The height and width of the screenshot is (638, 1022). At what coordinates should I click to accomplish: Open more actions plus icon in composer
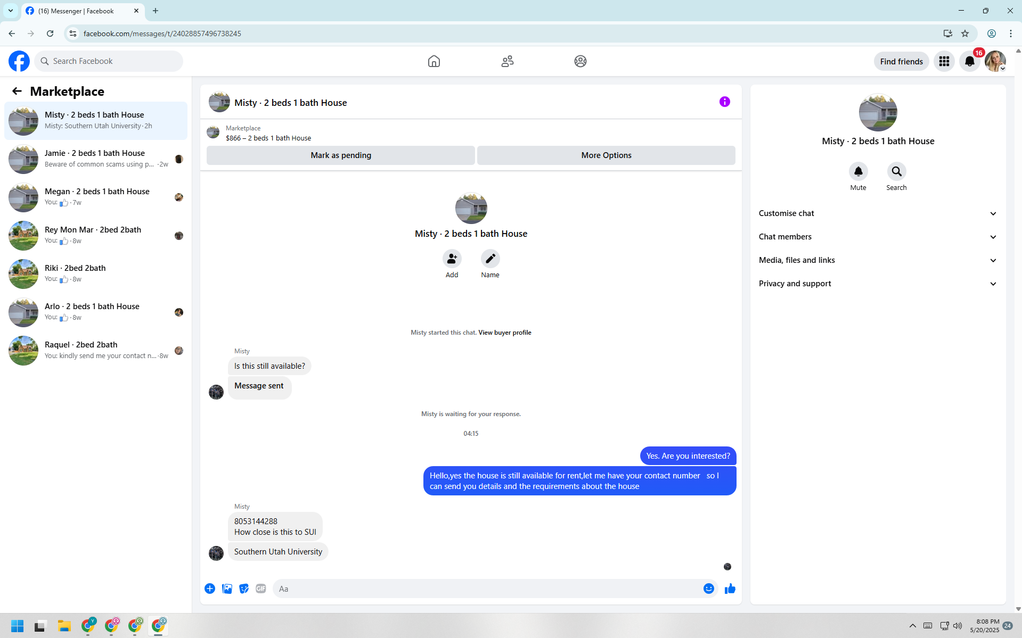(210, 589)
